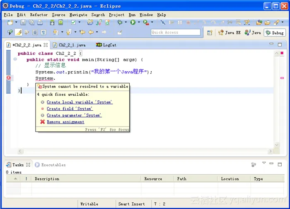Click the green Run button icon
The width and height of the screenshot is (290, 209).
pyautogui.click(x=133, y=22)
